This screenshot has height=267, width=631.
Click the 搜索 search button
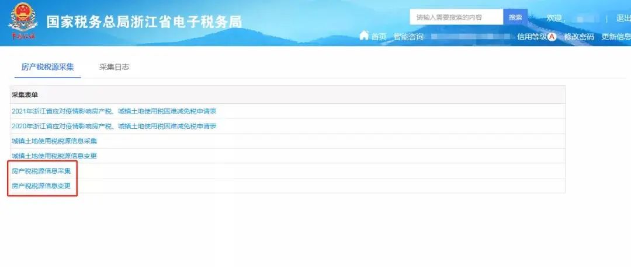pos(515,17)
